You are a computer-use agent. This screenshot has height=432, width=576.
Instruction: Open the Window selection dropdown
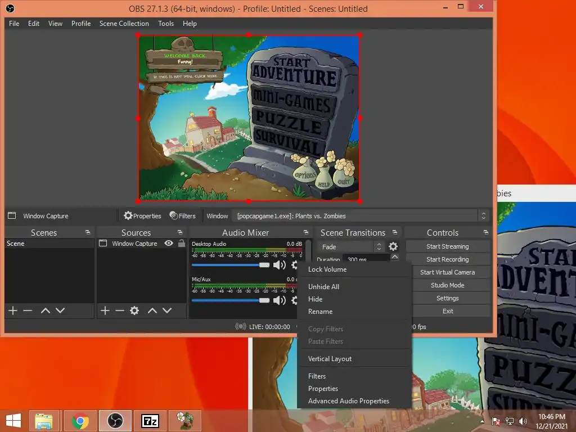[360, 215]
